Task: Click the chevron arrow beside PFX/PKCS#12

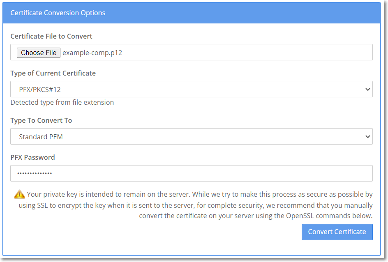Action: [367, 90]
